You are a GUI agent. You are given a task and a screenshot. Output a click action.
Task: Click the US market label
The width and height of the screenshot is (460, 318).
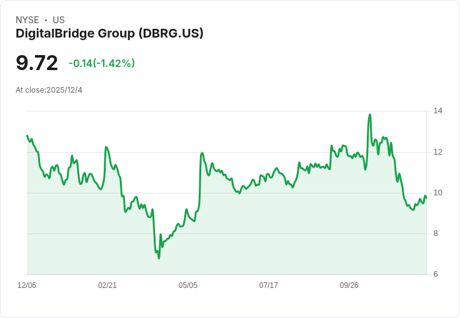59,20
